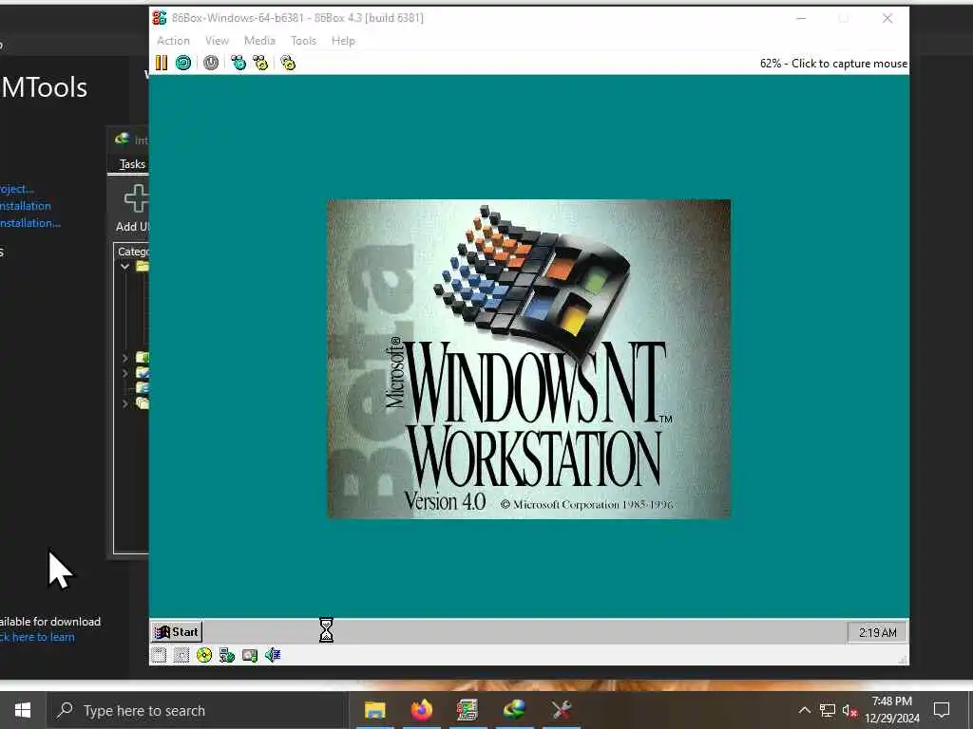This screenshot has width=973, height=729.
Task: Click 'nstallation...' link with ellipsis
Action: (30, 223)
